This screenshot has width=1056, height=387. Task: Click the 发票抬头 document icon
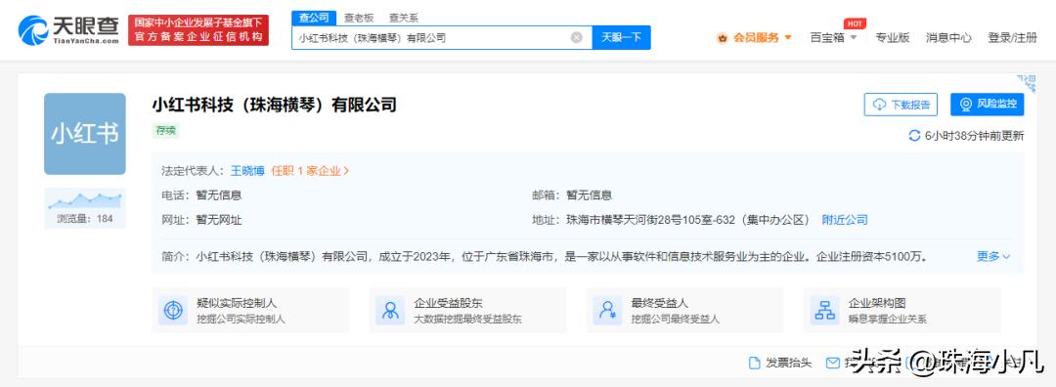coord(754,364)
